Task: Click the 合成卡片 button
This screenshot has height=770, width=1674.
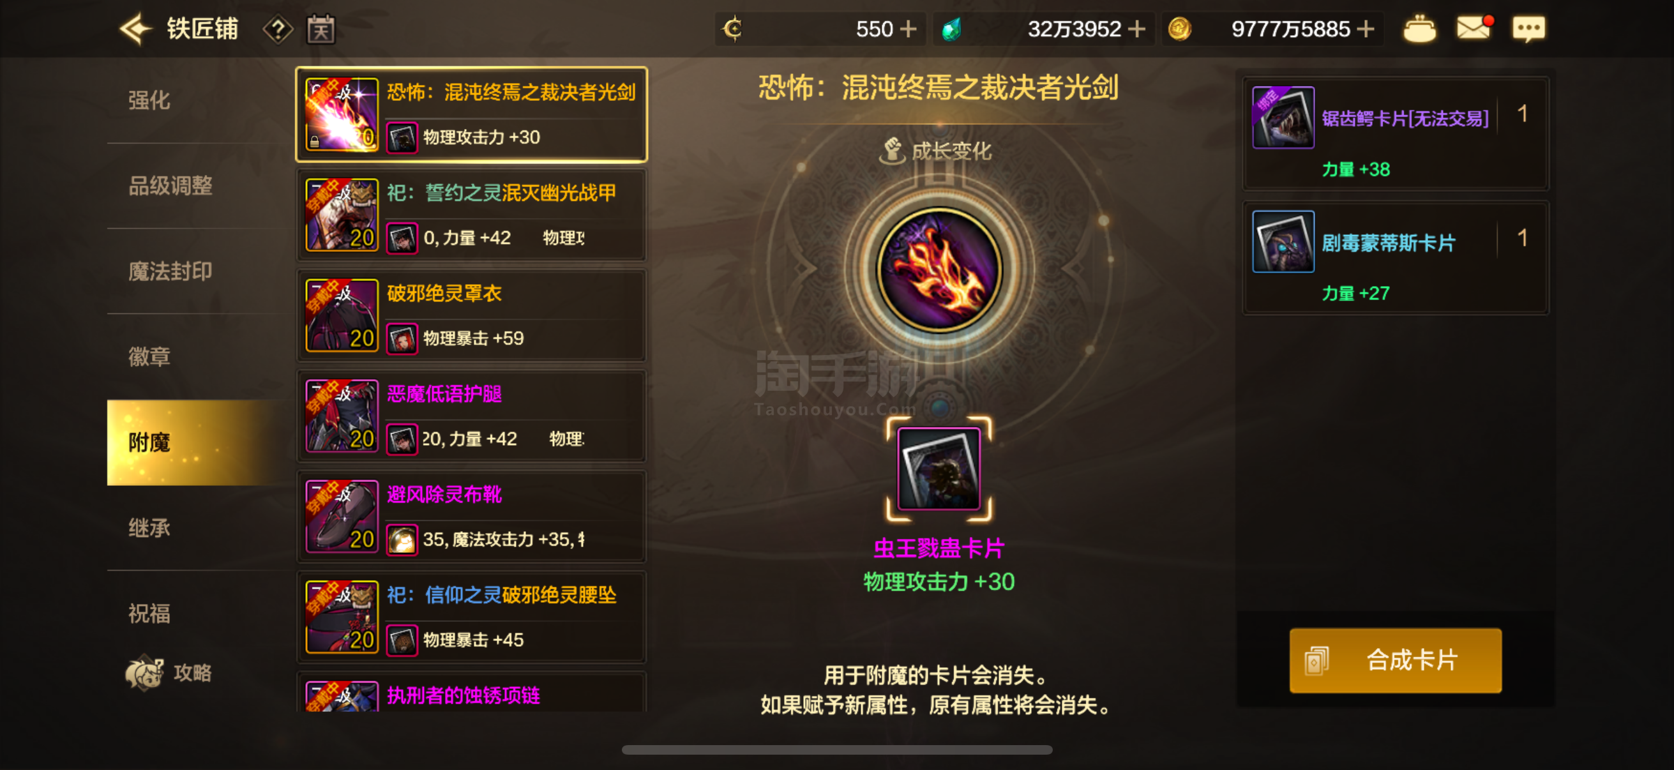Action: pos(1395,660)
